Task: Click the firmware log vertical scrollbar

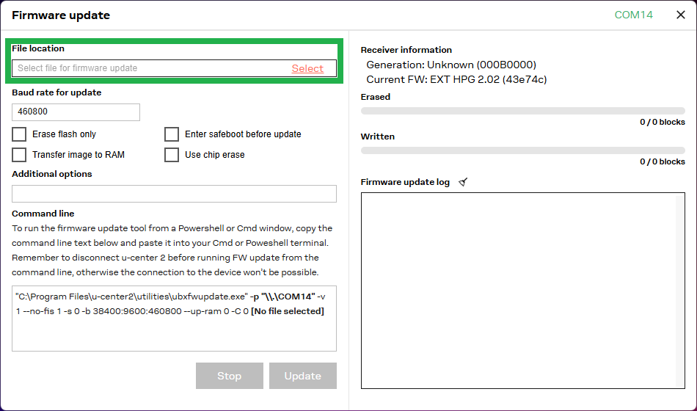Action: pos(679,291)
